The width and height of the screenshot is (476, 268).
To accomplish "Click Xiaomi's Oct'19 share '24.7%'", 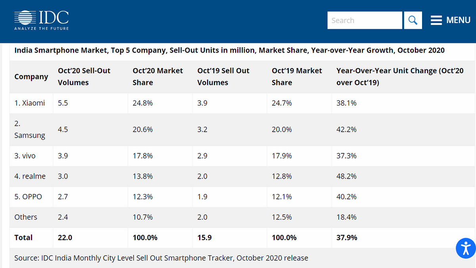I will 282,103.
